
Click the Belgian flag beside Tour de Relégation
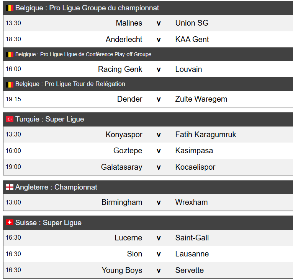10,84
